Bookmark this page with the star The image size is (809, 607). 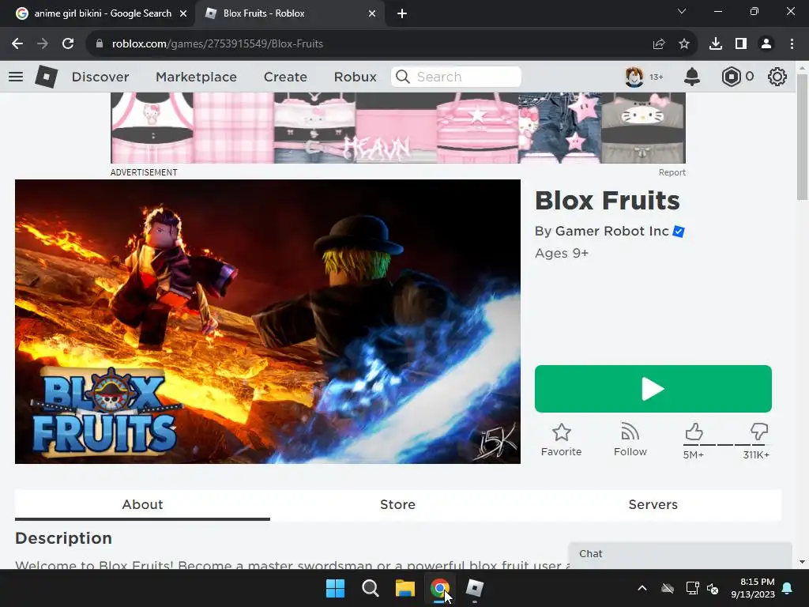pos(684,44)
